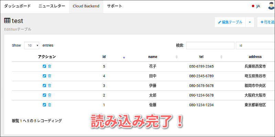This screenshot has width=275, height=137.
Task: Click the address 東京都新宿区
Action: [x=255, y=105]
